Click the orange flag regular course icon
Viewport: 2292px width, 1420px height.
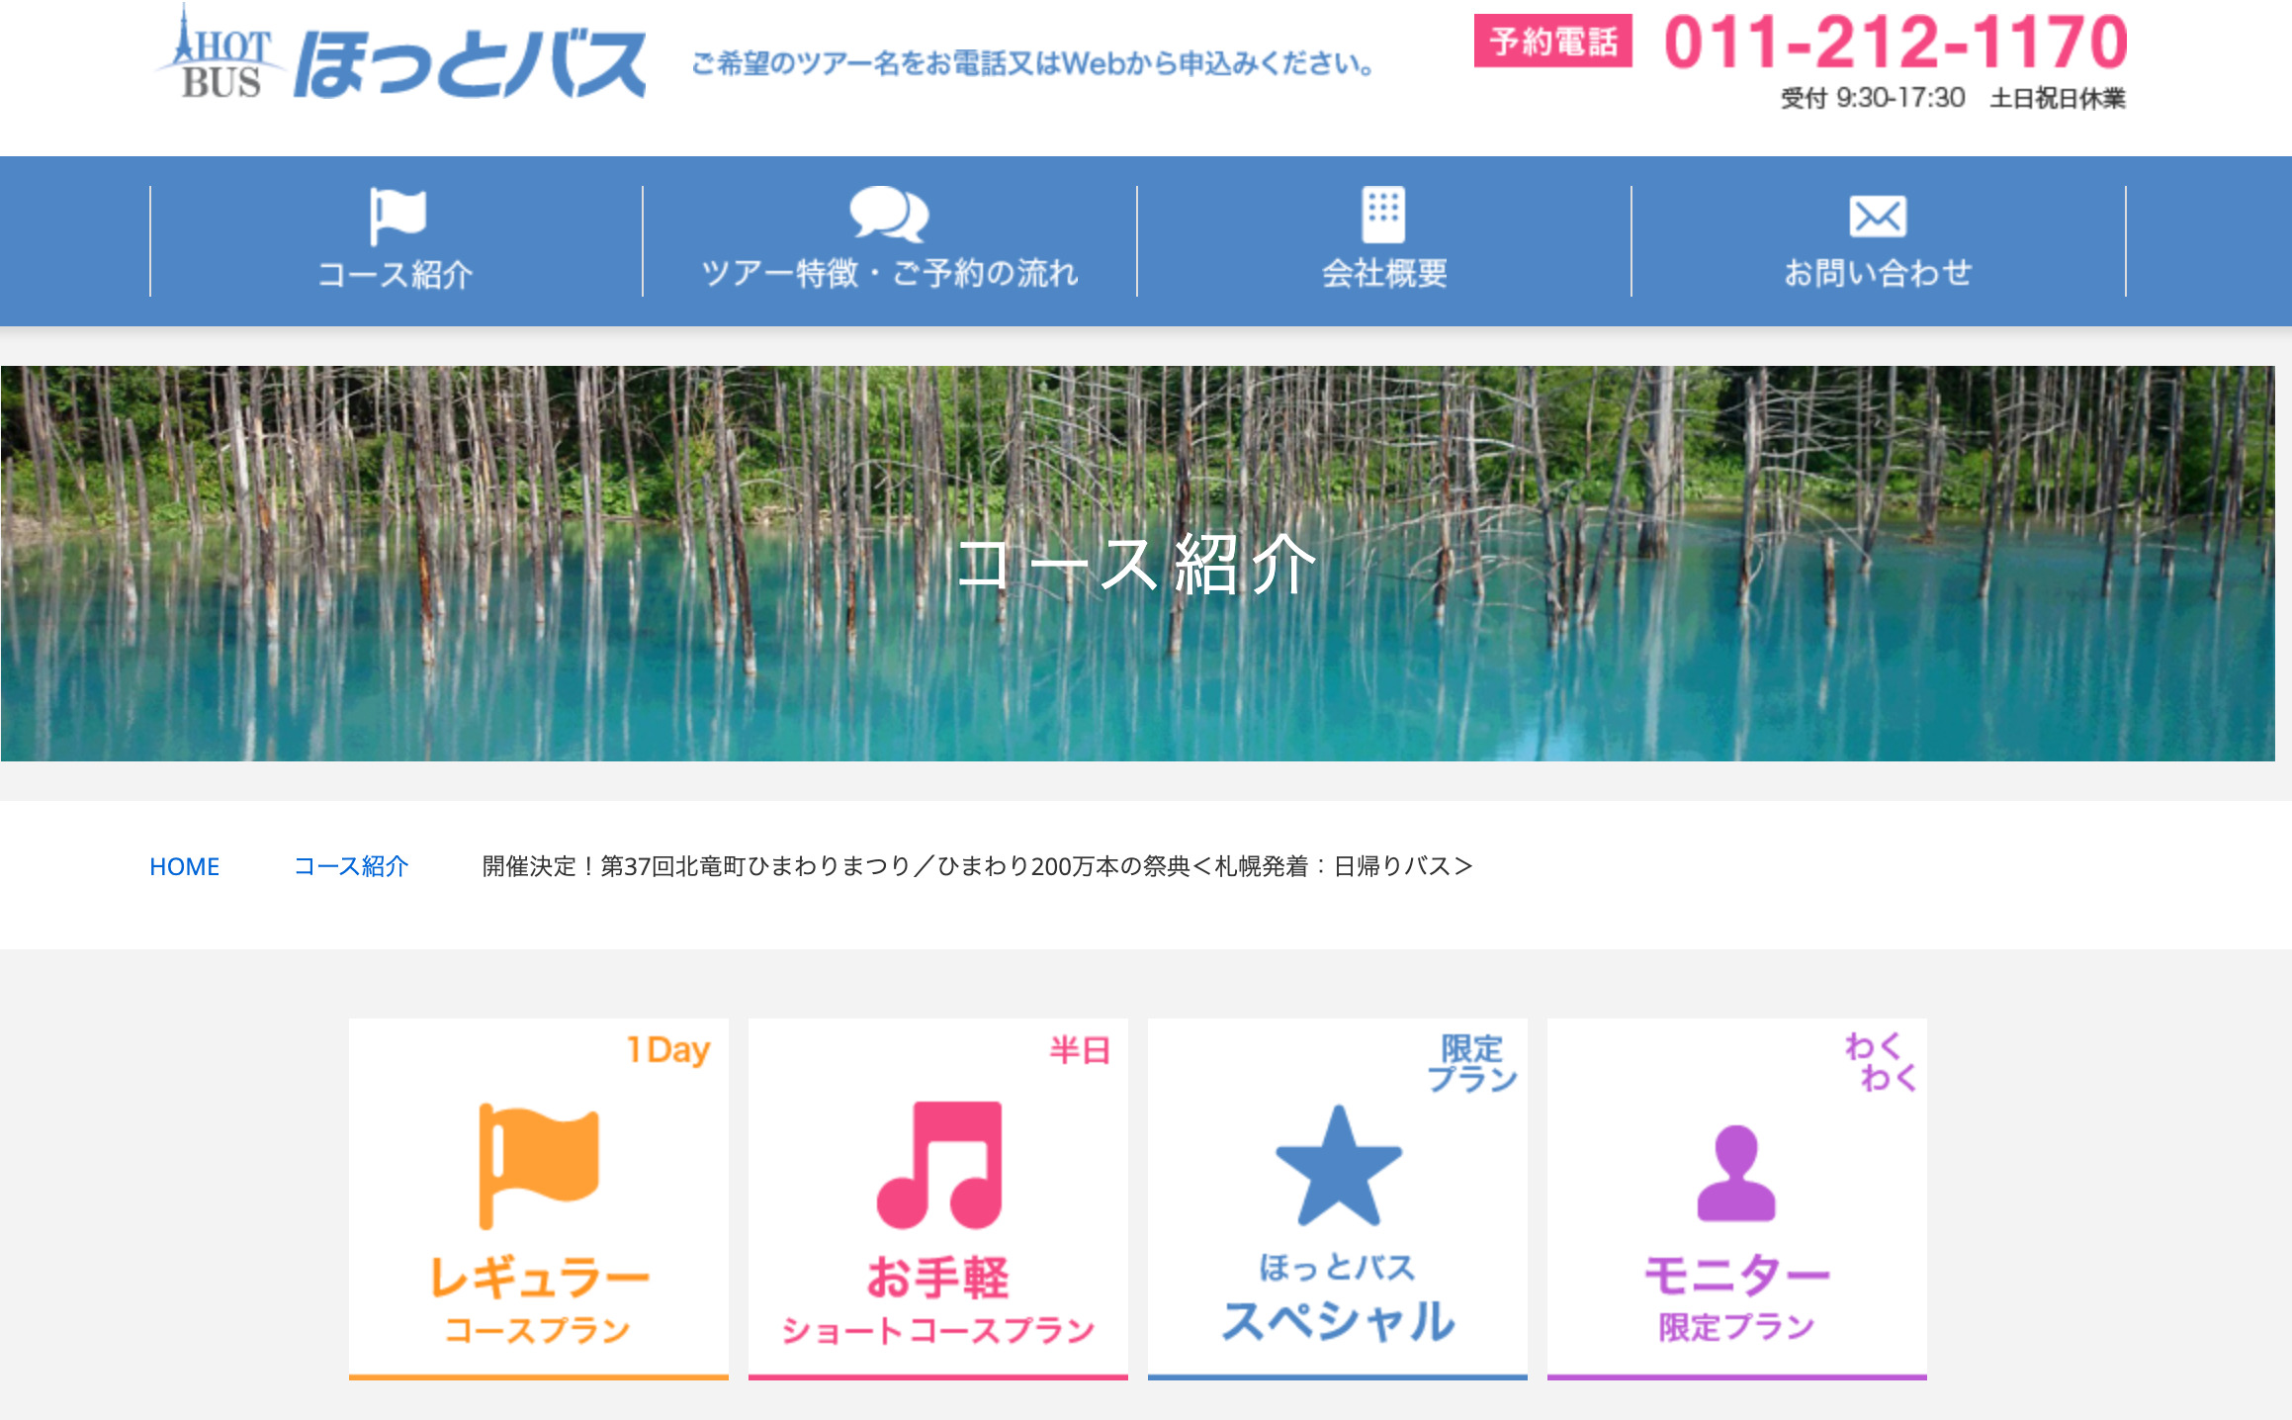pos(539,1165)
